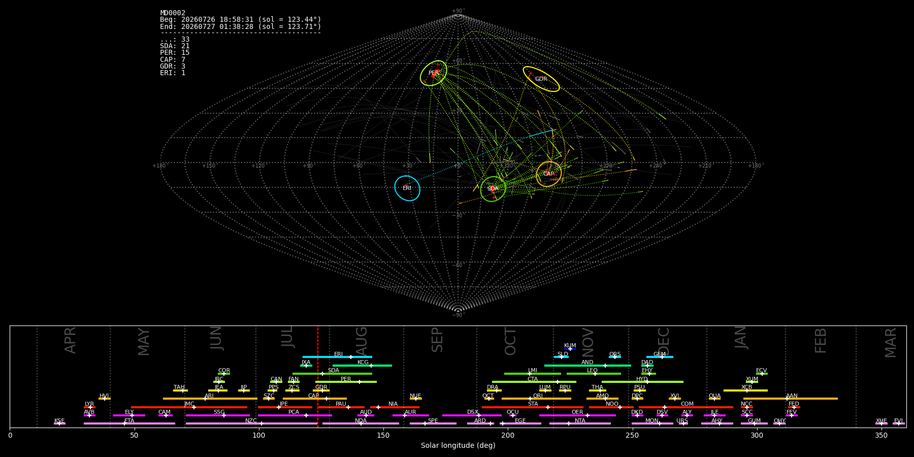Click the ERI cyan radiant circle
This screenshot has width=914, height=457.
click(x=407, y=188)
